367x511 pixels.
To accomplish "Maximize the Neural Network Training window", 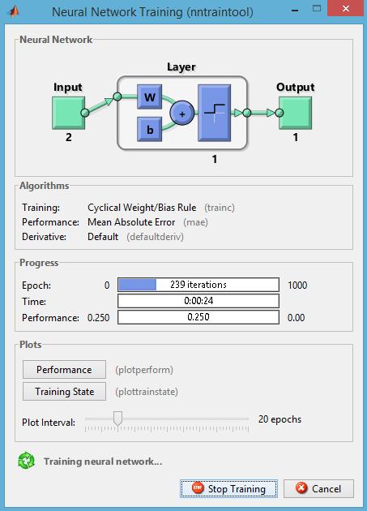I will click(x=317, y=8).
